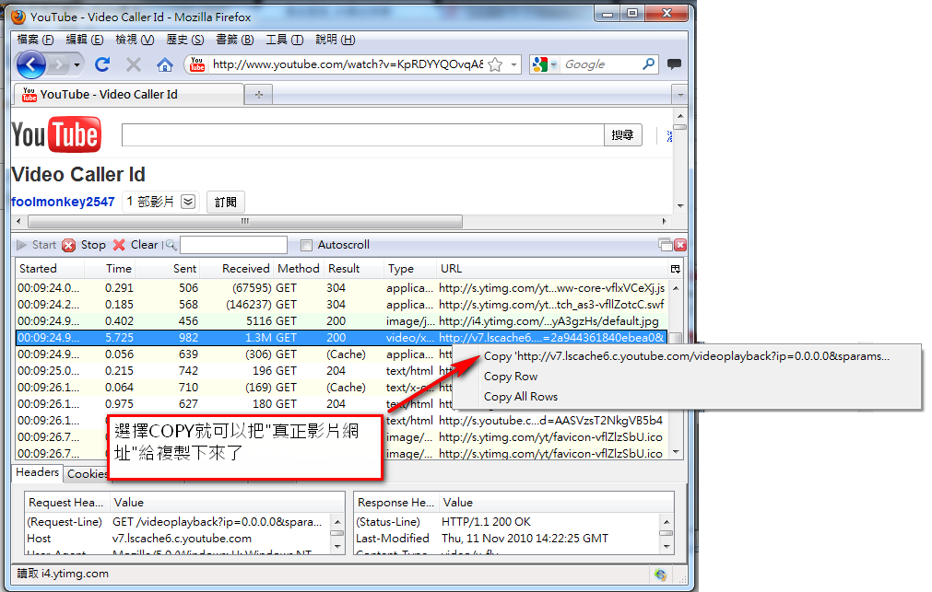Viewport: 932px width, 592px height.
Task: Select the YouTube - Video Caller Id tab
Action: (128, 95)
